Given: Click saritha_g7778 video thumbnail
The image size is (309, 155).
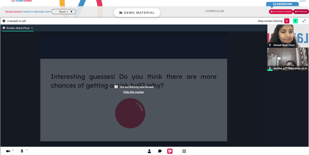Looking at the screenshot, I should (288, 59).
